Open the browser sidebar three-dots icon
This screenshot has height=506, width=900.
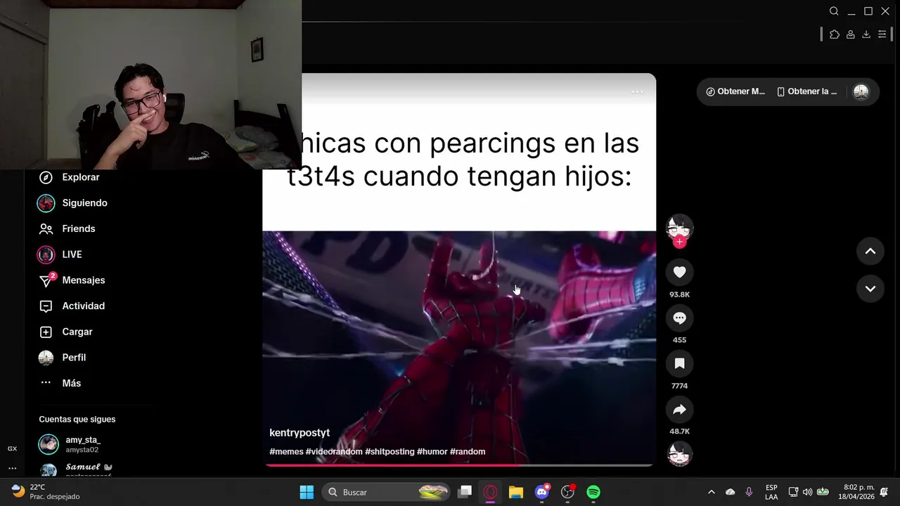click(x=12, y=468)
